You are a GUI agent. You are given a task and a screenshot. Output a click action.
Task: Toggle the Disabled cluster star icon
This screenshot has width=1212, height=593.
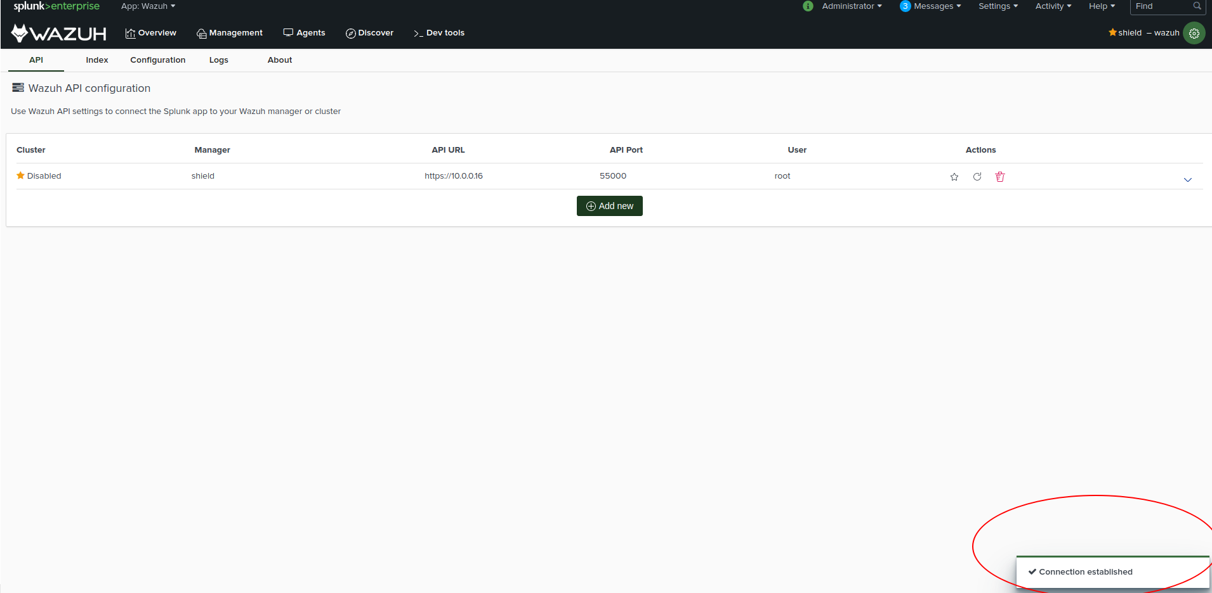(x=20, y=175)
